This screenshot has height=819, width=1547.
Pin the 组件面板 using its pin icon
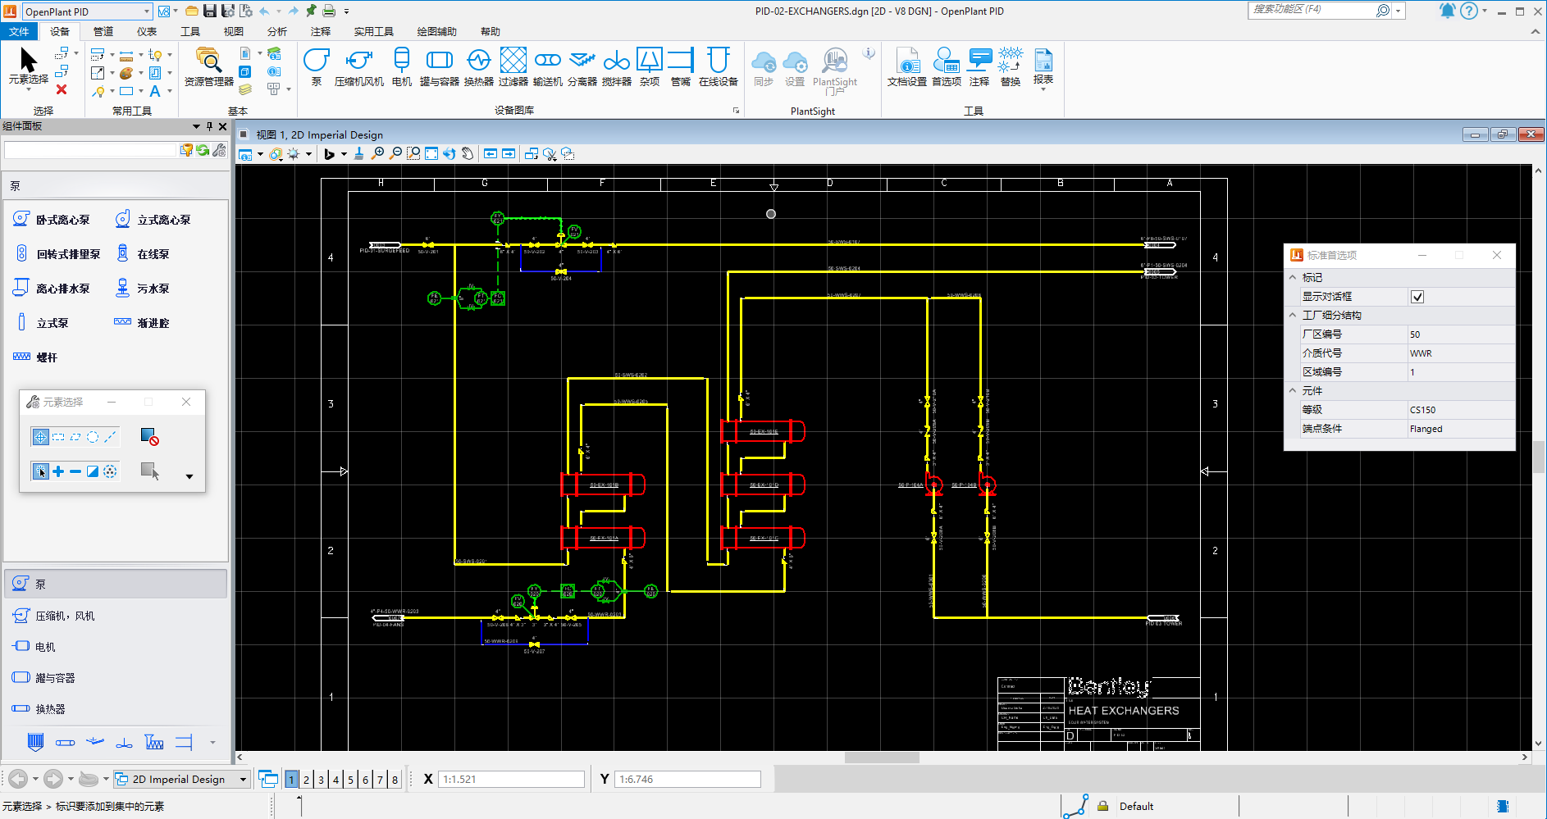(210, 126)
